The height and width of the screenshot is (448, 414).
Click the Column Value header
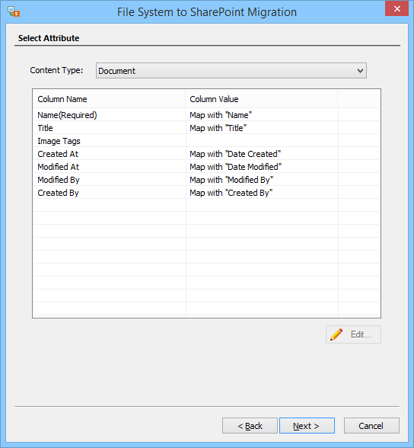click(x=261, y=99)
